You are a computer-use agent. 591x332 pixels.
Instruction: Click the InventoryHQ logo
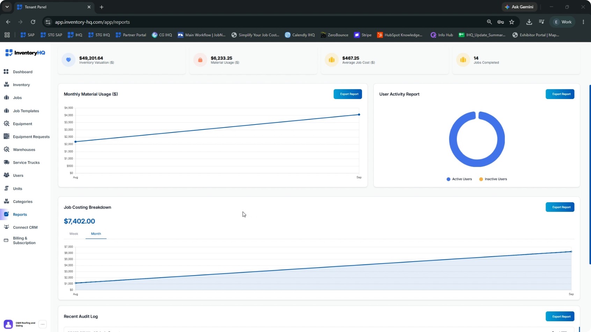pyautogui.click(x=25, y=53)
